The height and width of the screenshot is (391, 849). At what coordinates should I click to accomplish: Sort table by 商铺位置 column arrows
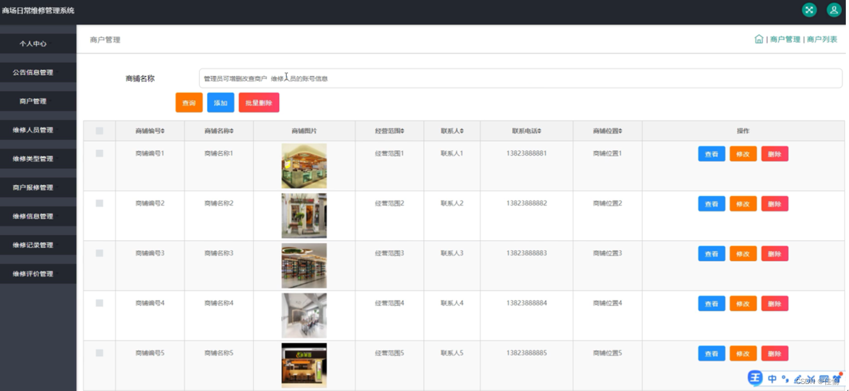pyautogui.click(x=620, y=131)
